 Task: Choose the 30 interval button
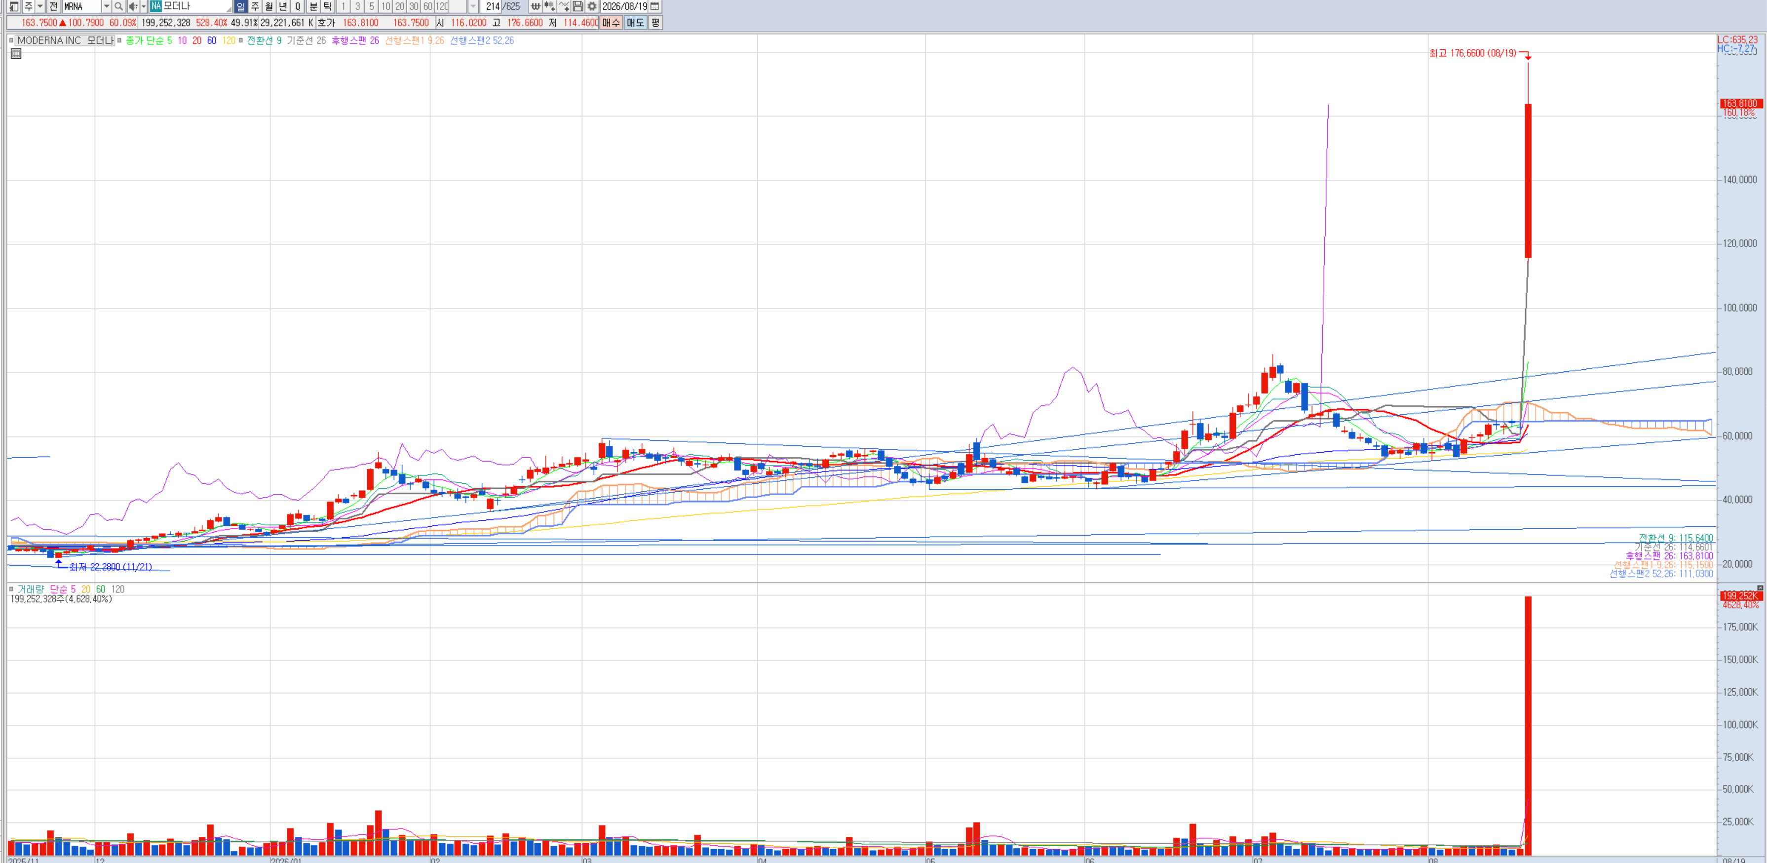(414, 6)
